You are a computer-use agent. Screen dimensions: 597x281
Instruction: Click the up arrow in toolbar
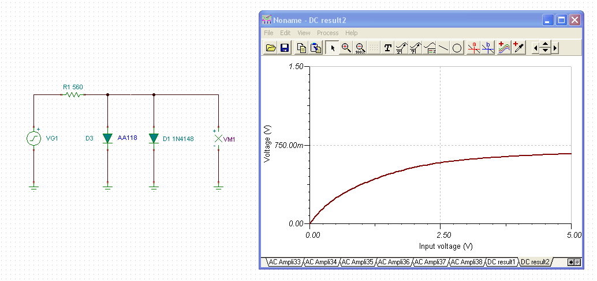(546, 45)
